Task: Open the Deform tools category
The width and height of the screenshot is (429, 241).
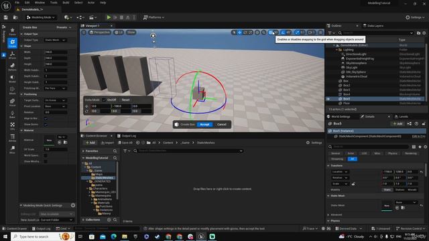Action: click(12, 67)
